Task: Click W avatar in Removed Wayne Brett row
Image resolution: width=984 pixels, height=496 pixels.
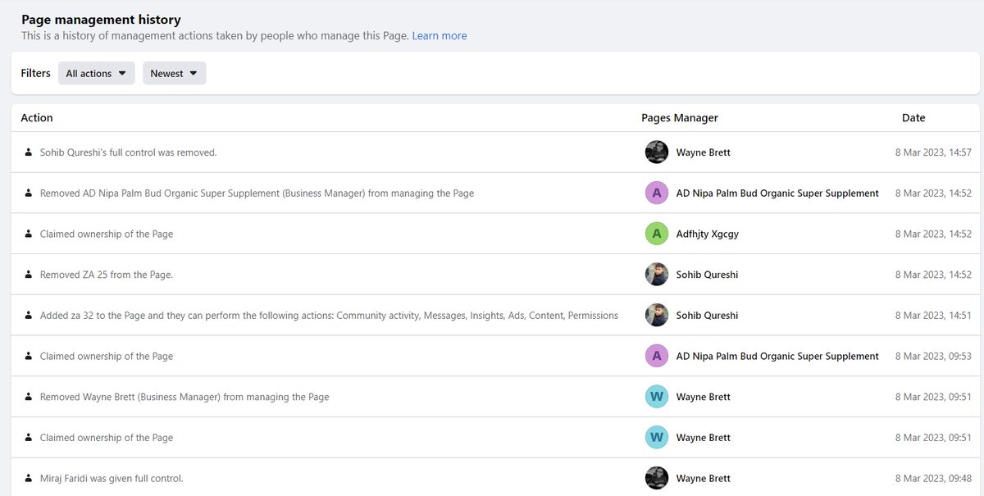Action: coord(657,397)
